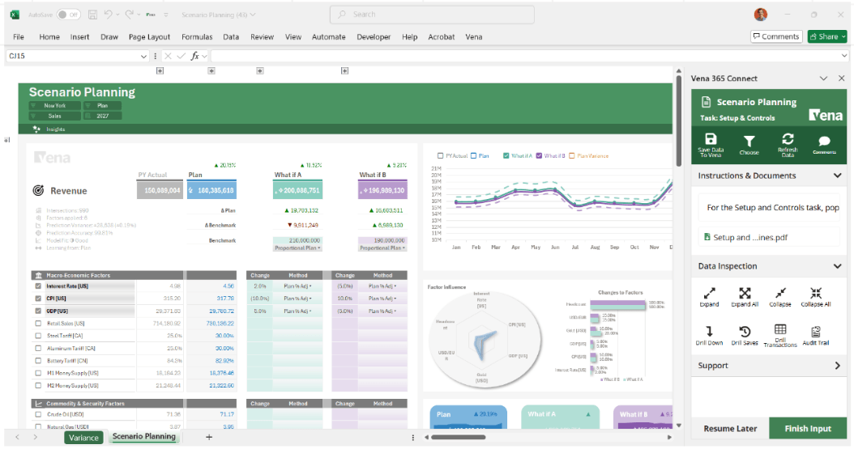
Task: Click the Insert Function fx icon
Action: (194, 56)
